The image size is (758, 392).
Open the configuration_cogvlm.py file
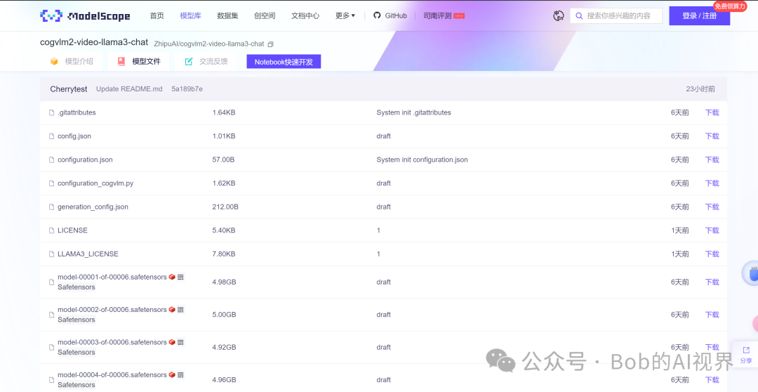95,183
